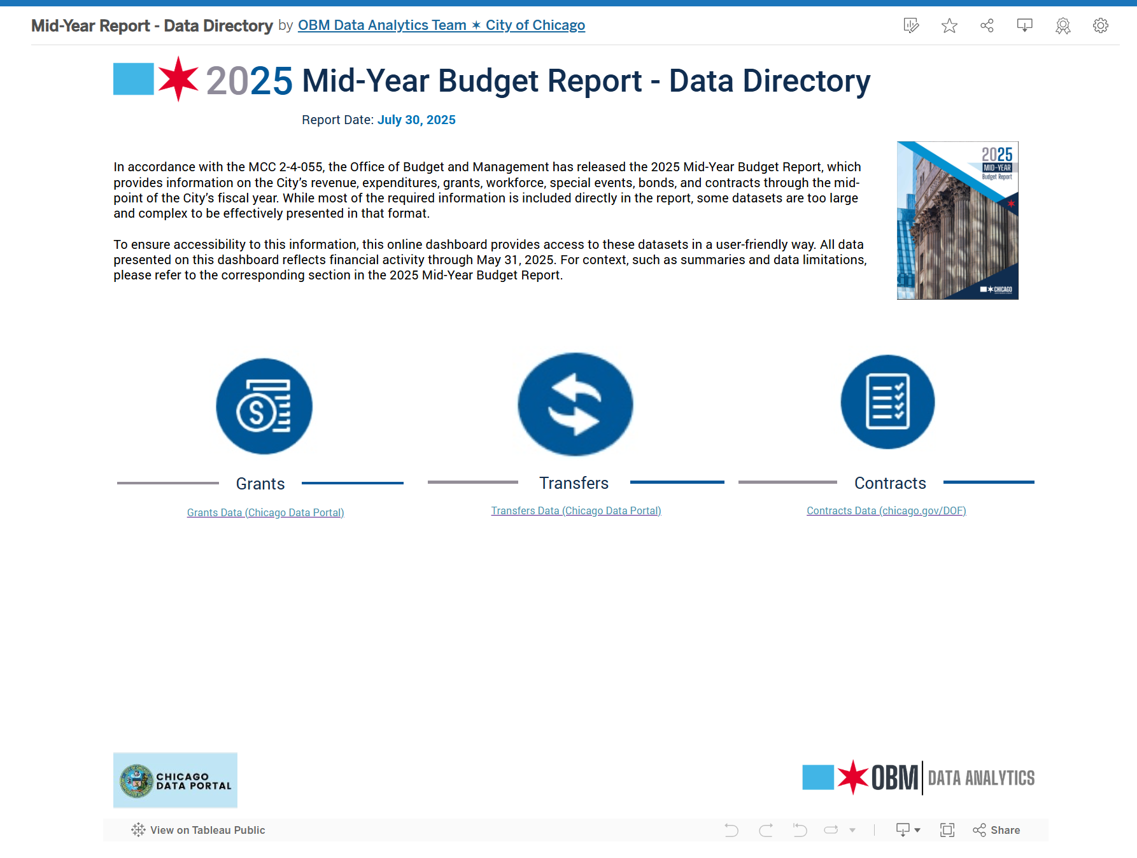Click the Contracts heading text
Viewport: 1137px width, 858px height.
point(890,483)
